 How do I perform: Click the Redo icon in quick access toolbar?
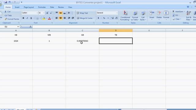tap(15, 2)
